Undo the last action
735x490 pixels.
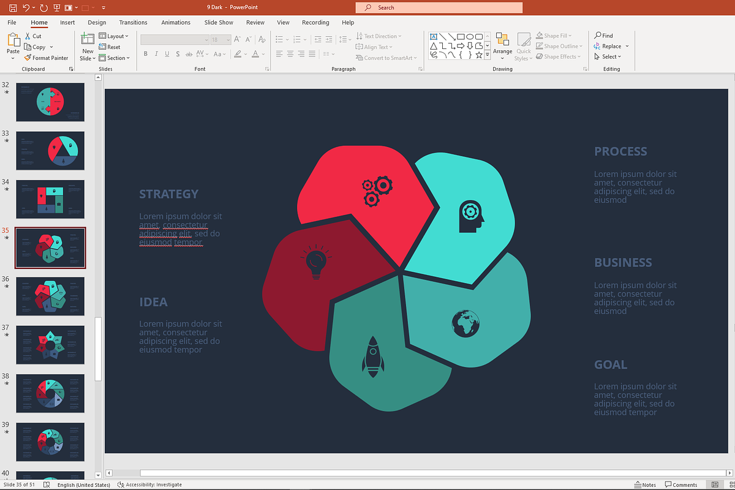click(26, 8)
